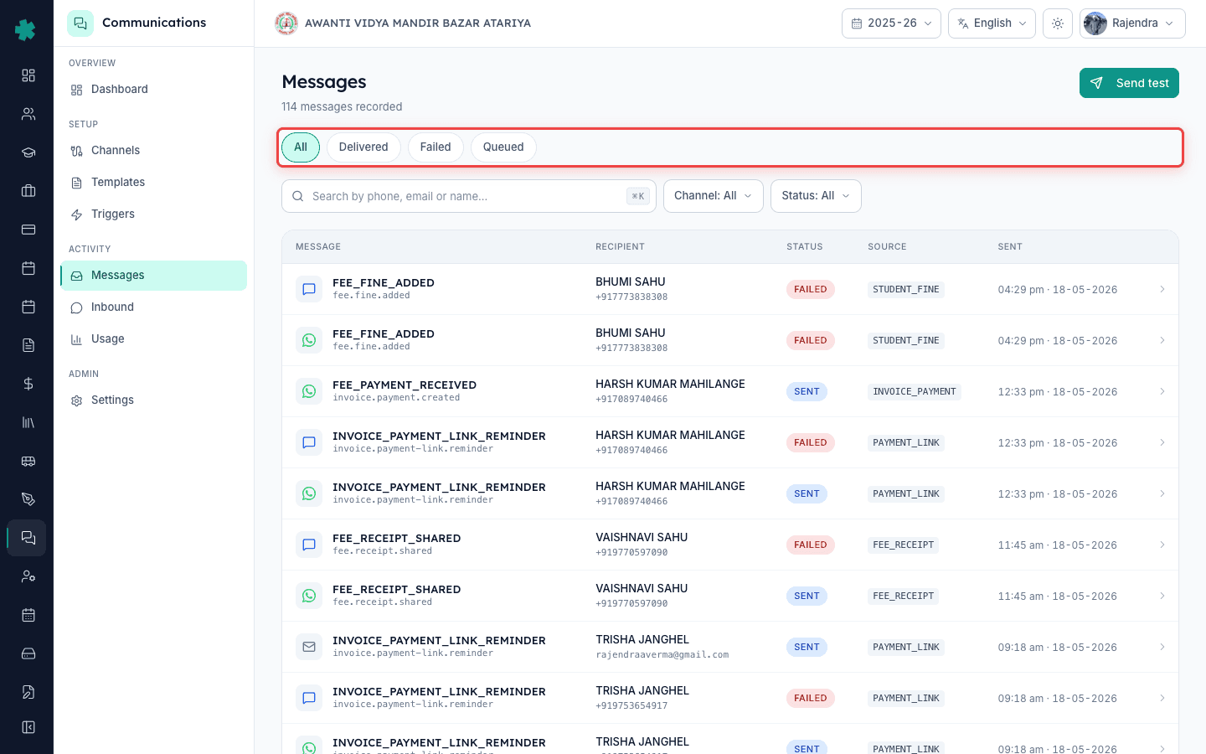
Task: Expand TRISHA JANGHEL email row chevron
Action: (x=1162, y=647)
